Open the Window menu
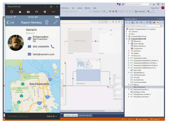 [x=88, y=8]
